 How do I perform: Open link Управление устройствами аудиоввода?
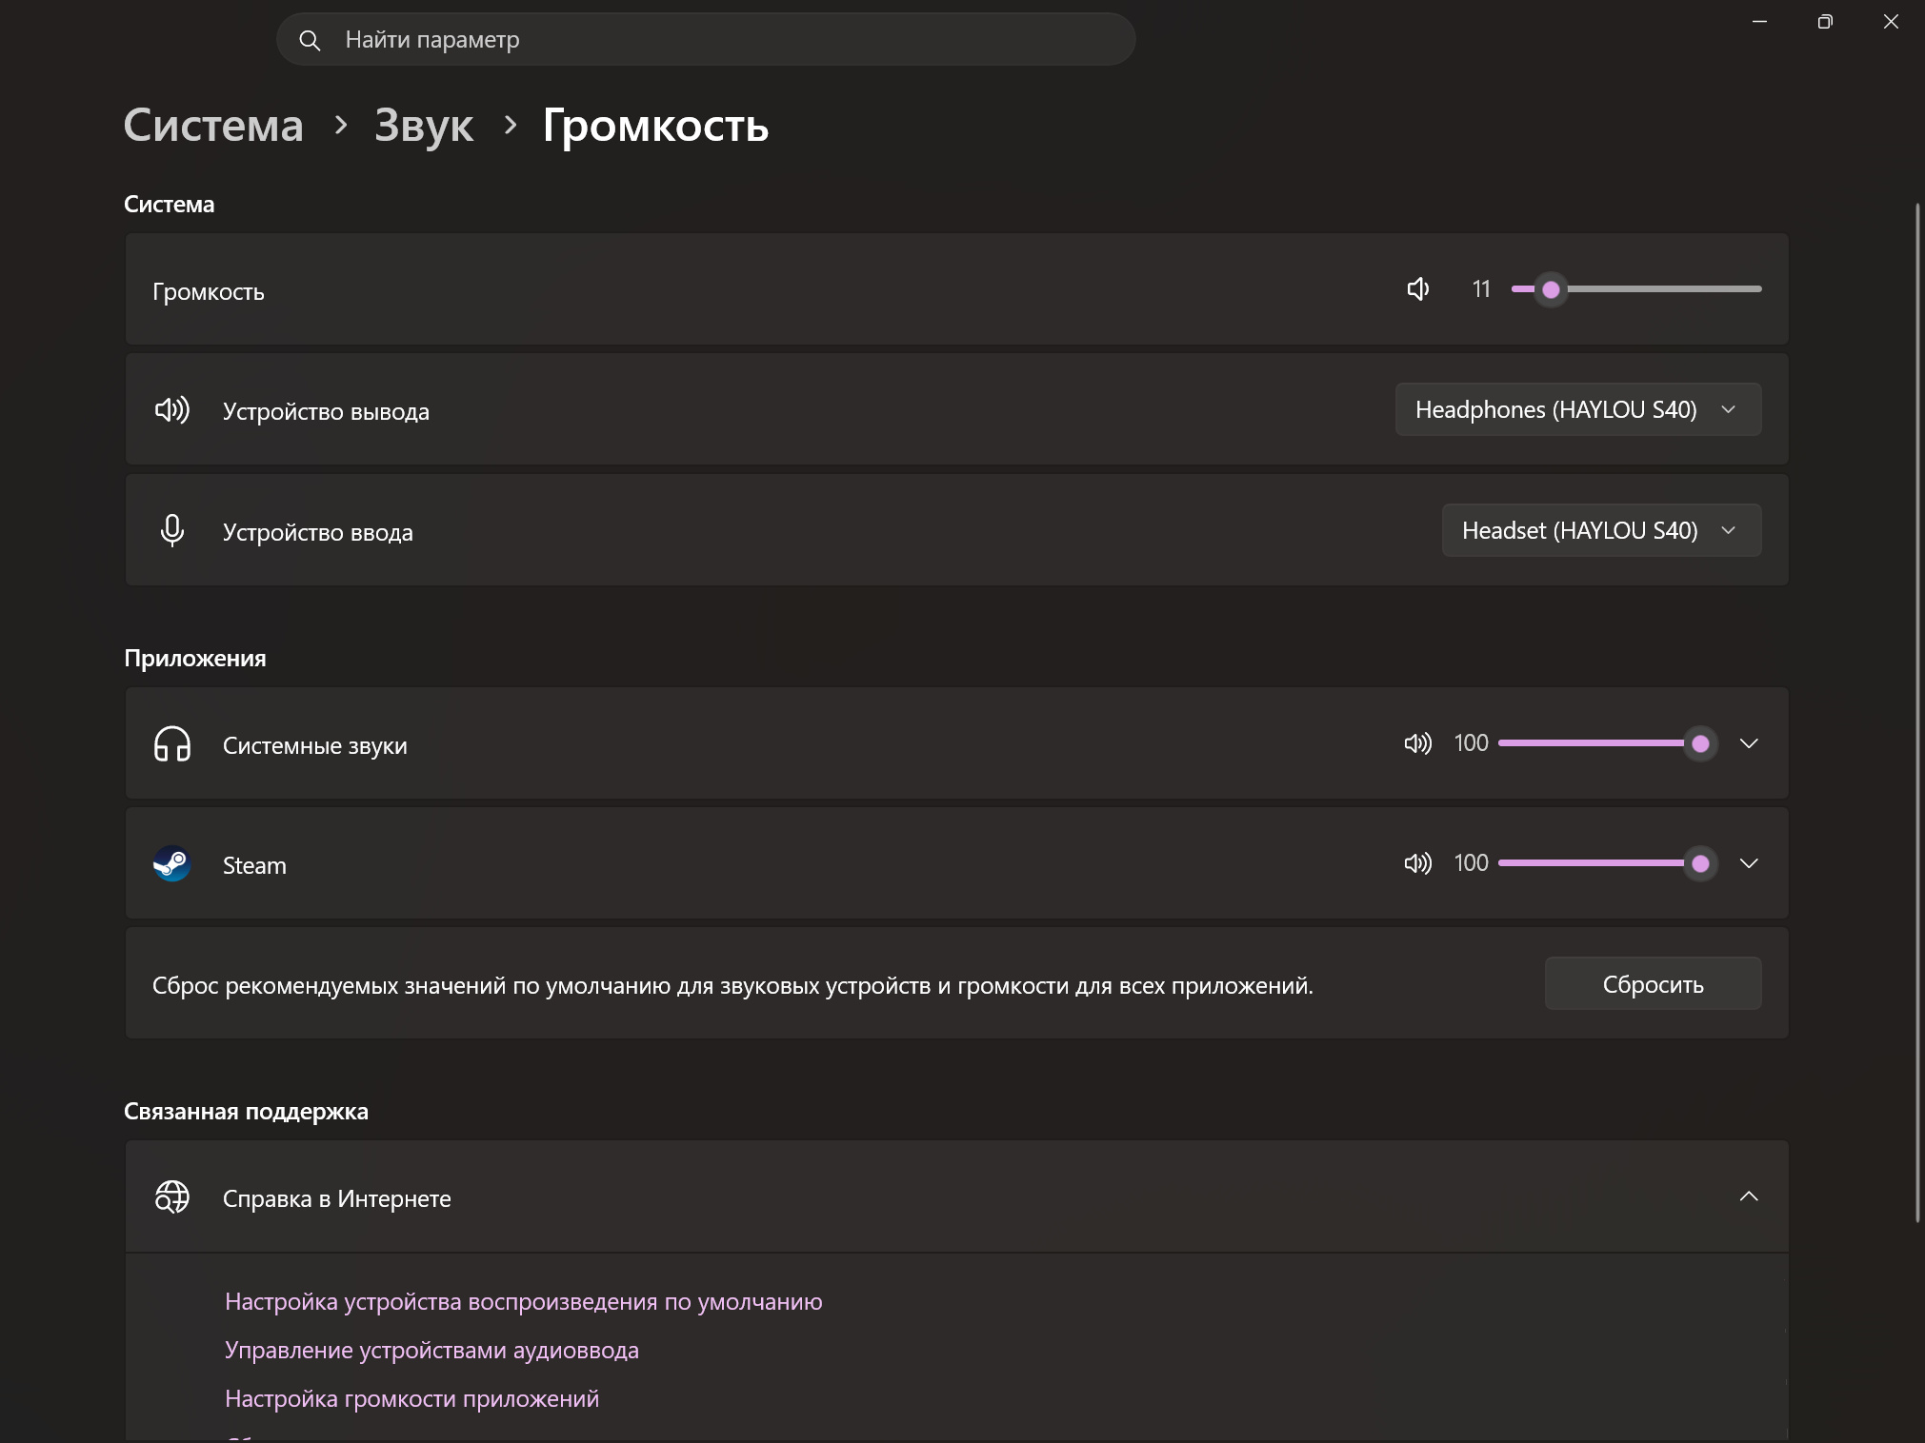coord(431,1350)
